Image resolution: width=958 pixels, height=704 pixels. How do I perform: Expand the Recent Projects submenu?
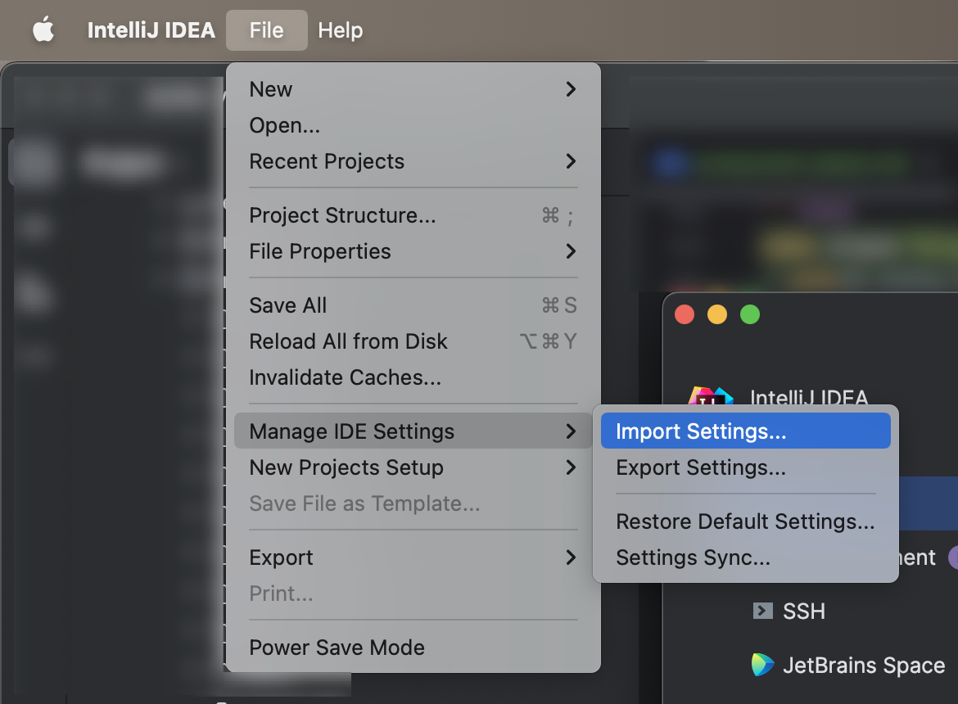click(x=413, y=161)
